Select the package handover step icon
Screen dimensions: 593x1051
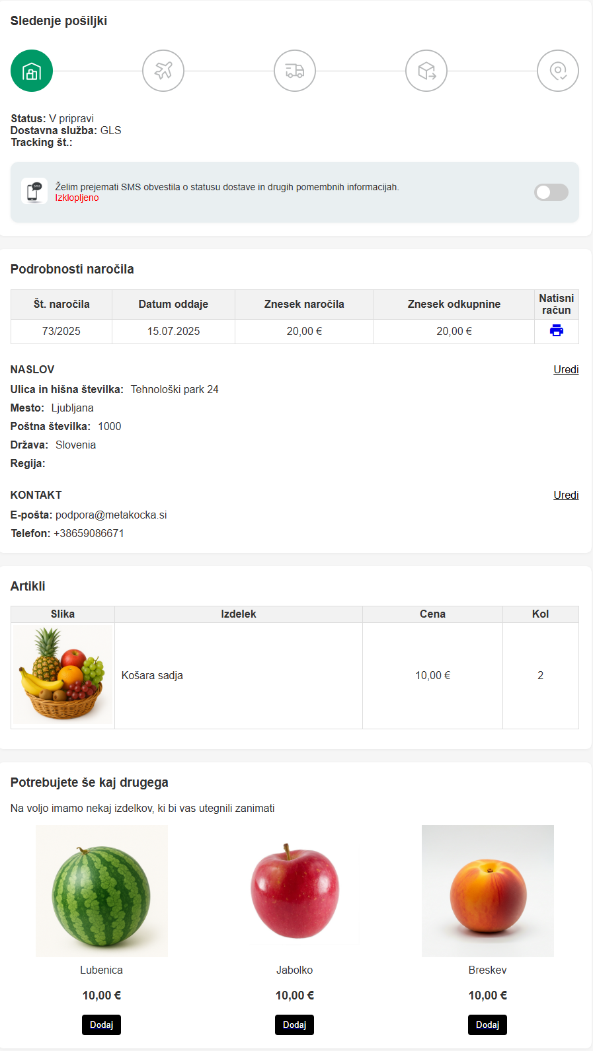point(426,71)
